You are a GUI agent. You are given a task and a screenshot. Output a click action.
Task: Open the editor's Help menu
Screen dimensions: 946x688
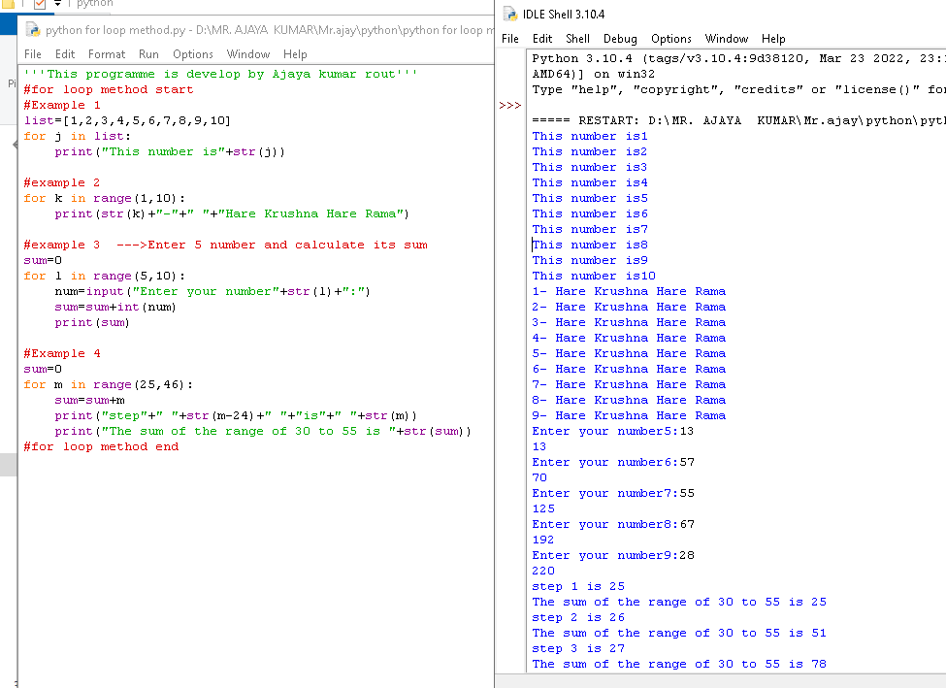tap(295, 54)
